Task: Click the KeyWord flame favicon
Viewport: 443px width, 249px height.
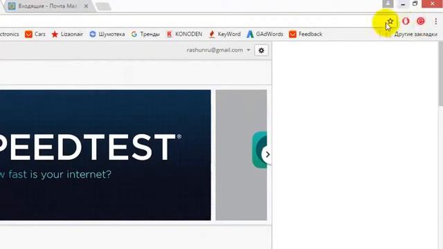Action: coord(212,34)
